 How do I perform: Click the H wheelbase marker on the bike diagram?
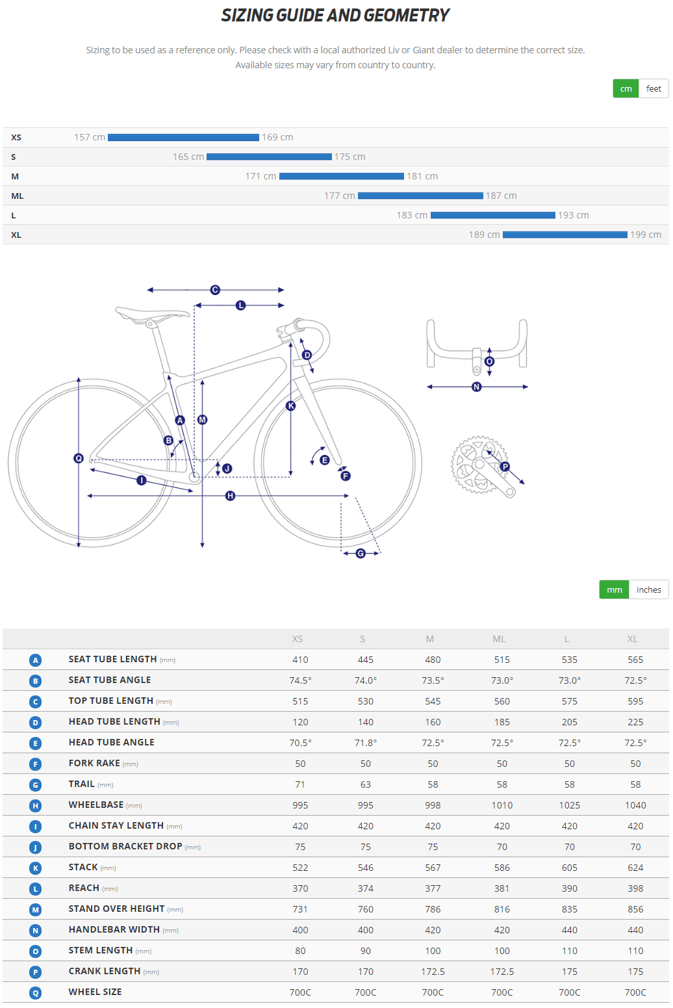point(229,496)
